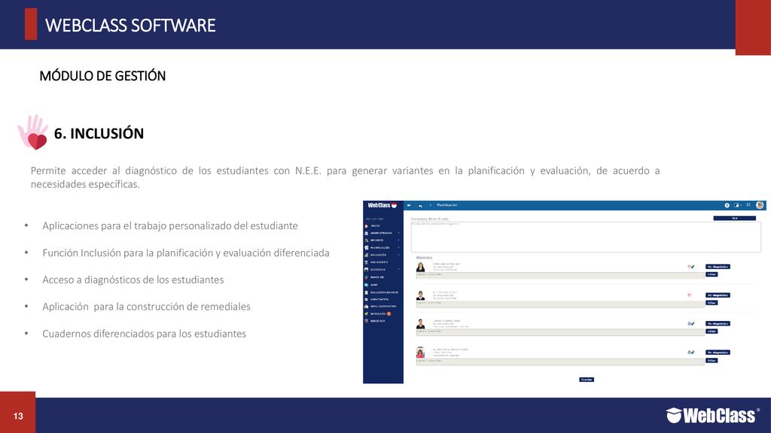Click the first student's photo thumbnail
The image size is (771, 433).
tap(420, 267)
